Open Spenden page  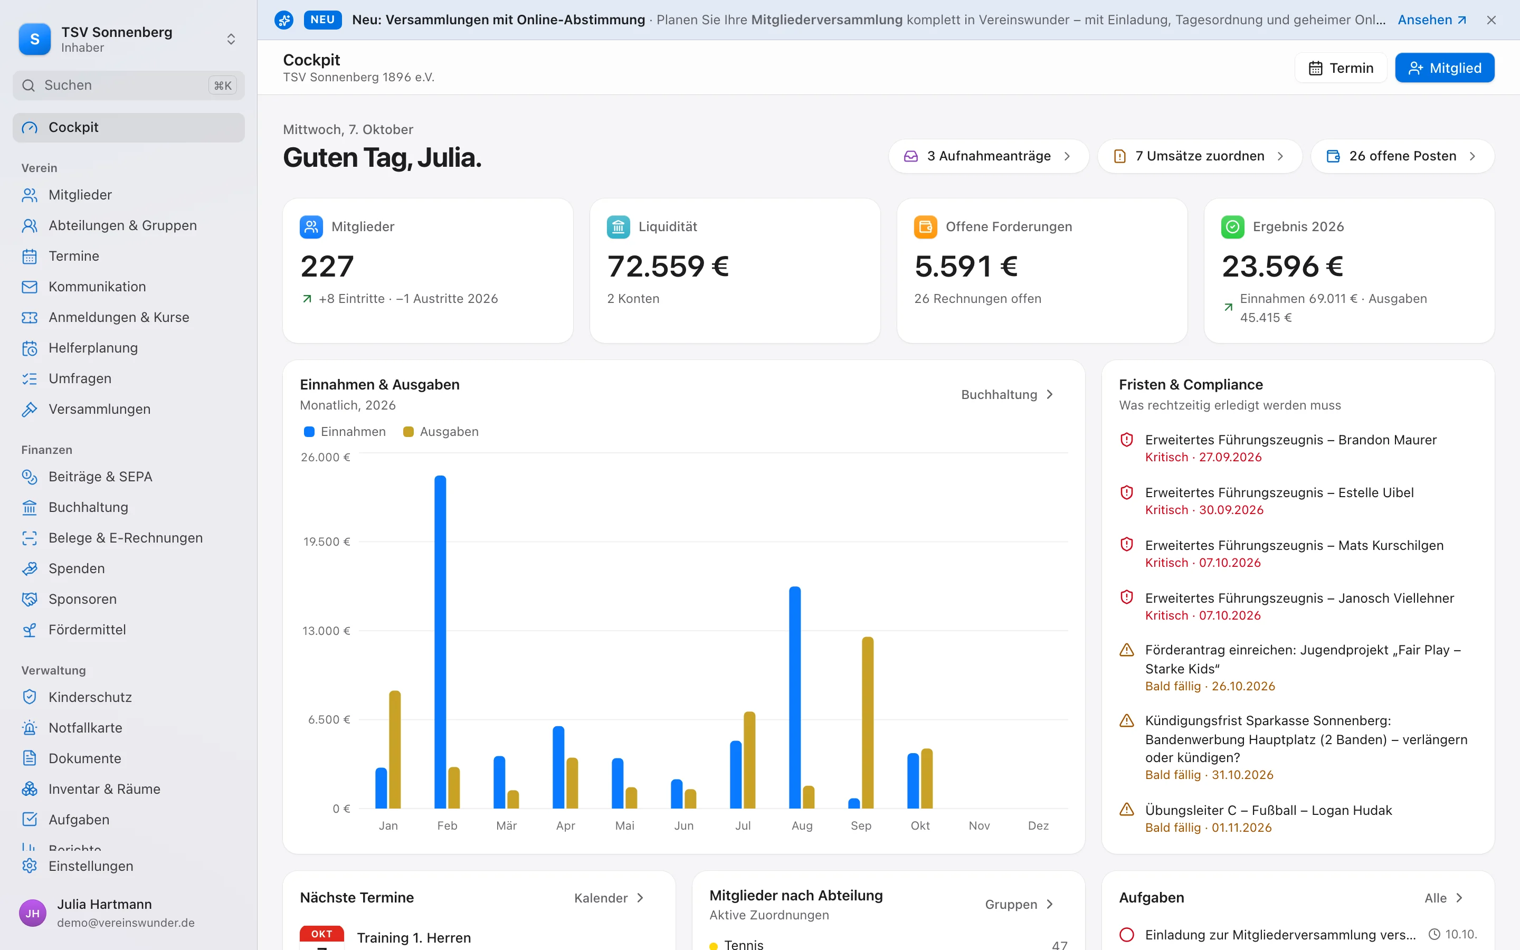tap(128, 568)
